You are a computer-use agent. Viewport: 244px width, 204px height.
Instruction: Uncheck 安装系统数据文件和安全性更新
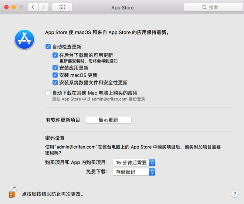coord(55,82)
